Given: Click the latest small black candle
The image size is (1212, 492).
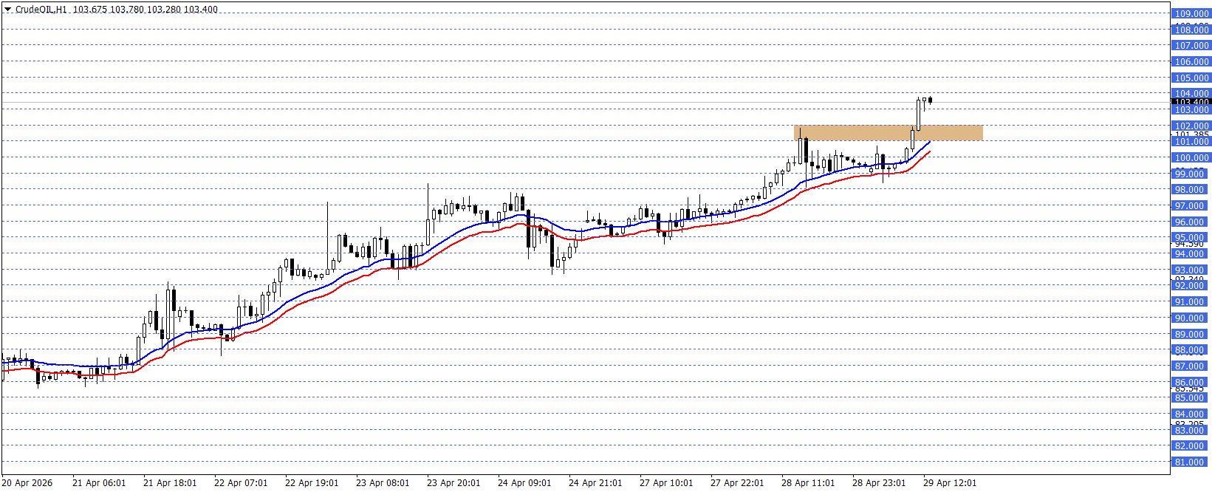Looking at the screenshot, I should coord(930,100).
